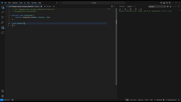Go back with the navigation arrow
This screenshot has width=181, height=102.
pos(57,3)
